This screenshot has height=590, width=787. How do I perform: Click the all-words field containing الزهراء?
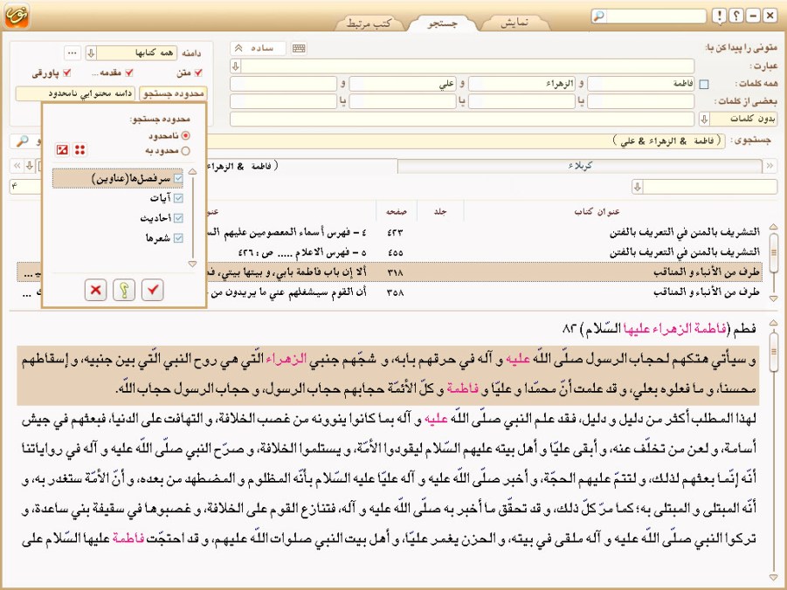click(521, 84)
